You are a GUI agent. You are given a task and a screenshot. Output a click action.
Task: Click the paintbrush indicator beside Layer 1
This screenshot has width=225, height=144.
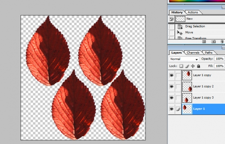coord(178,109)
